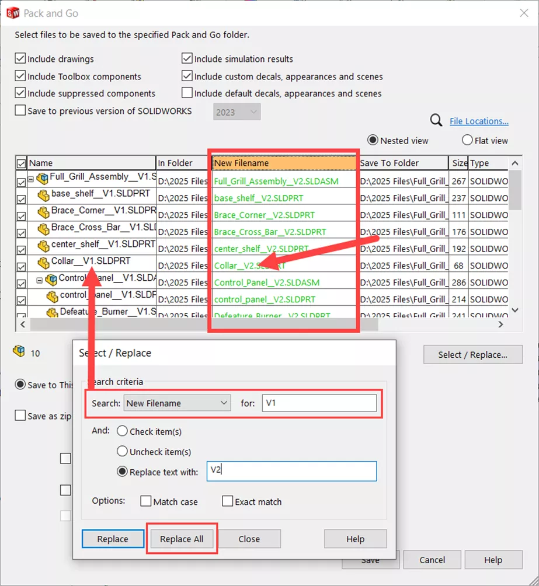Viewport: 539px width, 586px height.
Task: Click the yellow part icon next to the 10 count
Action: 19,353
